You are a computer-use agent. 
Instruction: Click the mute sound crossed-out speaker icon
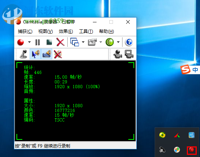[x=58, y=54]
